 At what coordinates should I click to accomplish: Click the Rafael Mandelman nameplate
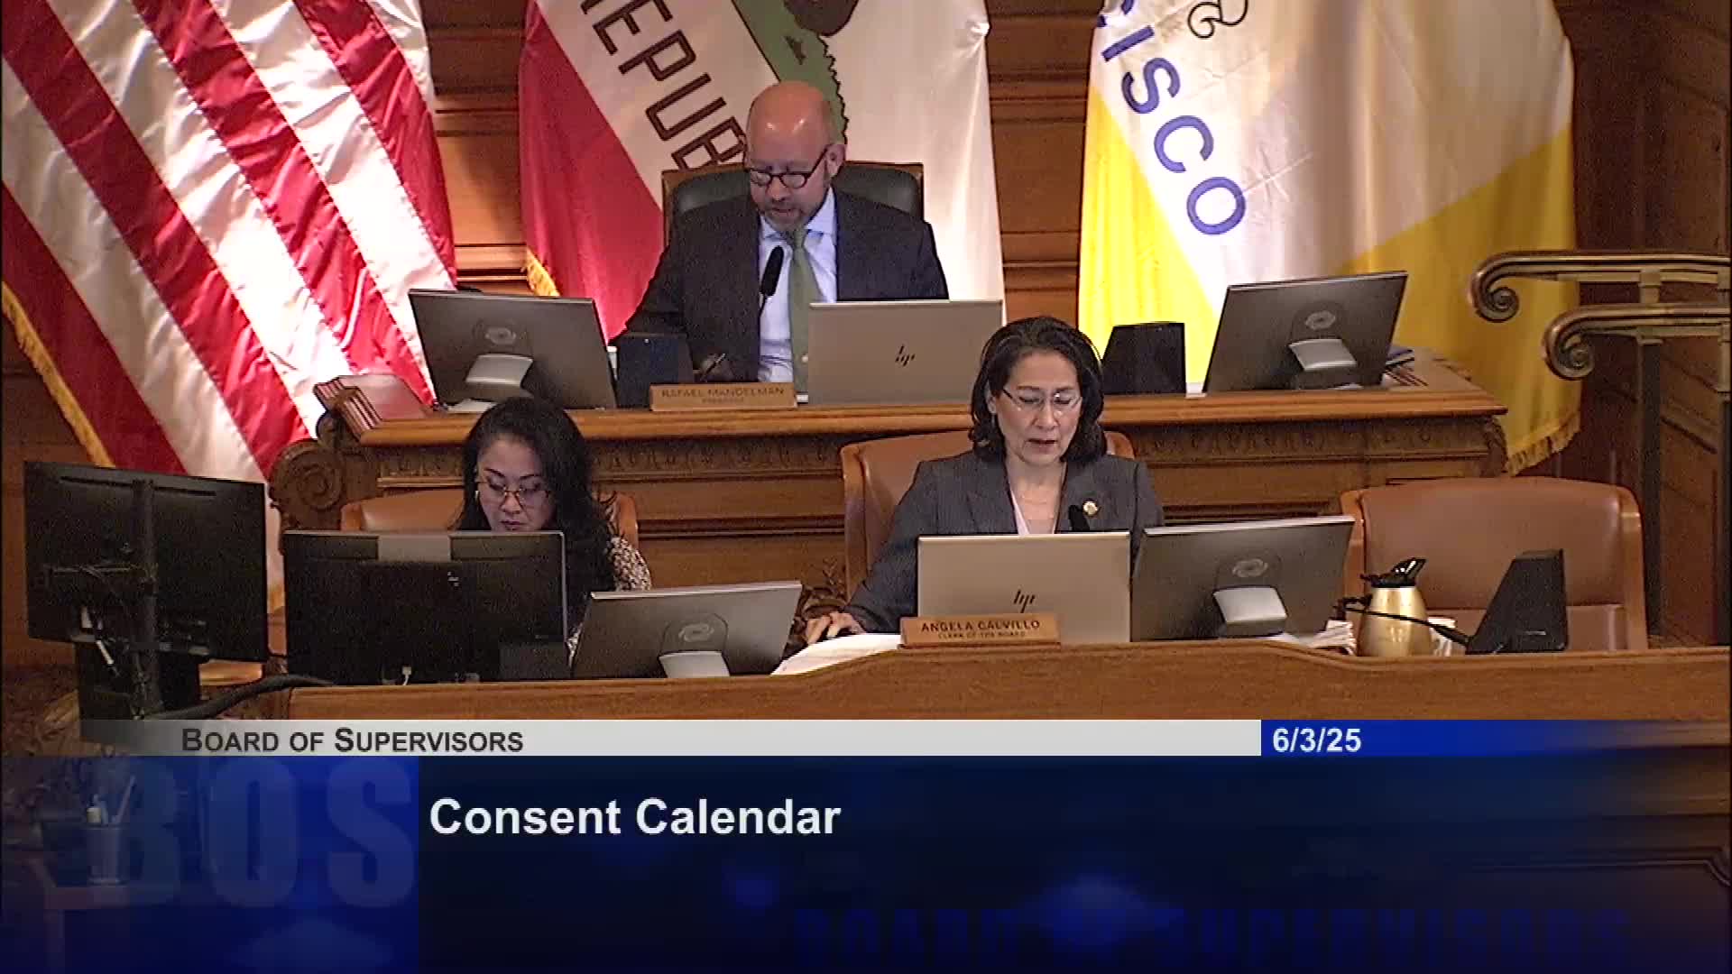coord(722,395)
